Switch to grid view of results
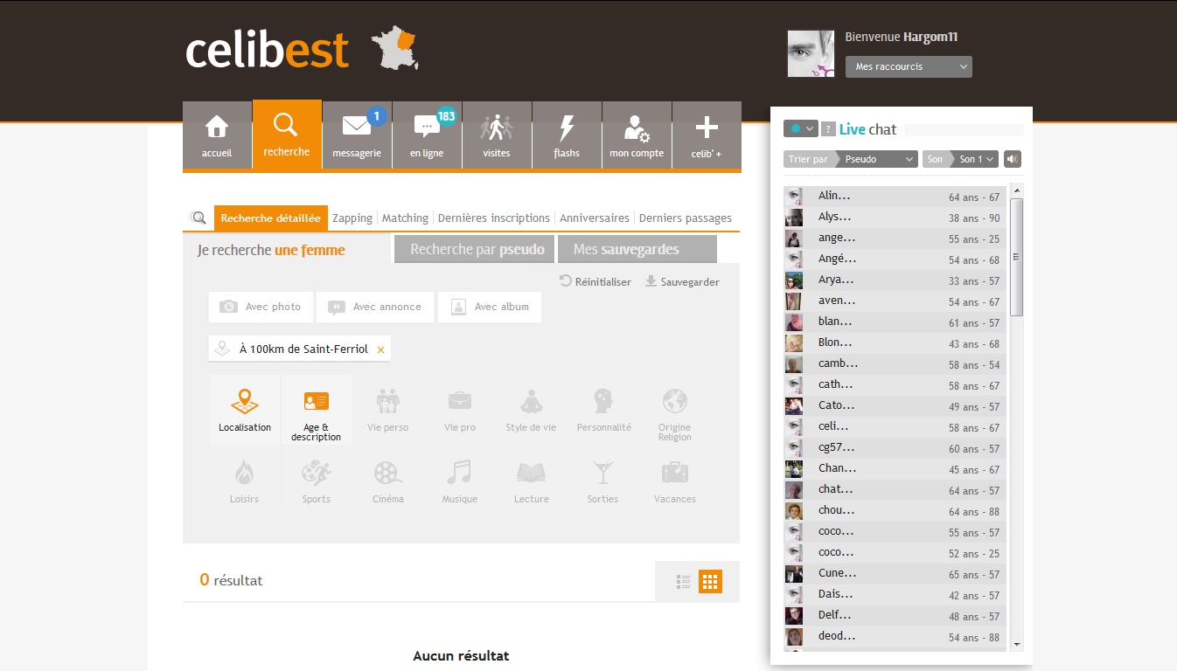This screenshot has height=671, width=1177. click(710, 582)
